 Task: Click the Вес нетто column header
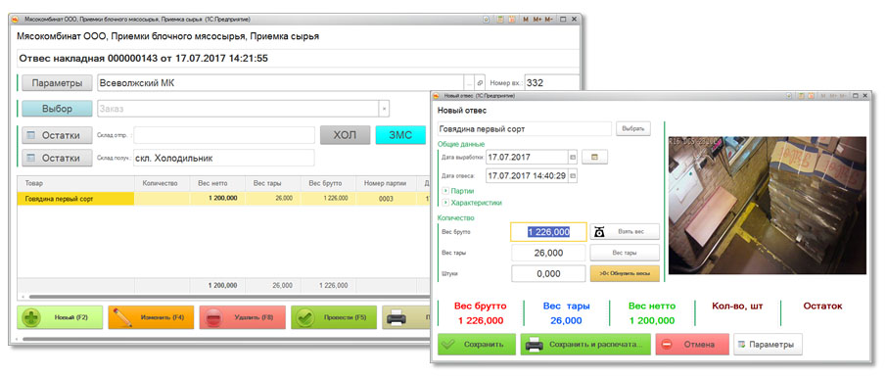[x=217, y=184]
